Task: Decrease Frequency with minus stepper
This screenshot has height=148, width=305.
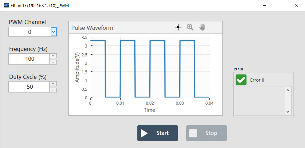Action: point(53,62)
